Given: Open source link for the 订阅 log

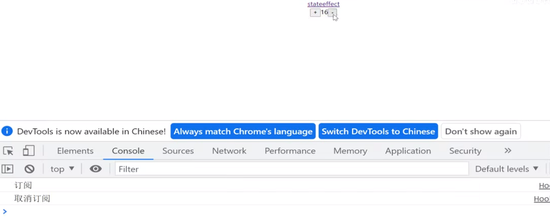Looking at the screenshot, I should point(544,185).
